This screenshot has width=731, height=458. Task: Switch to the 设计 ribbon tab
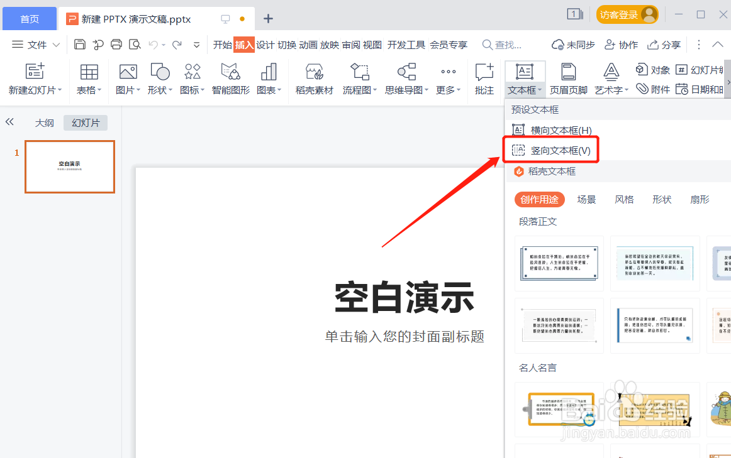click(265, 45)
